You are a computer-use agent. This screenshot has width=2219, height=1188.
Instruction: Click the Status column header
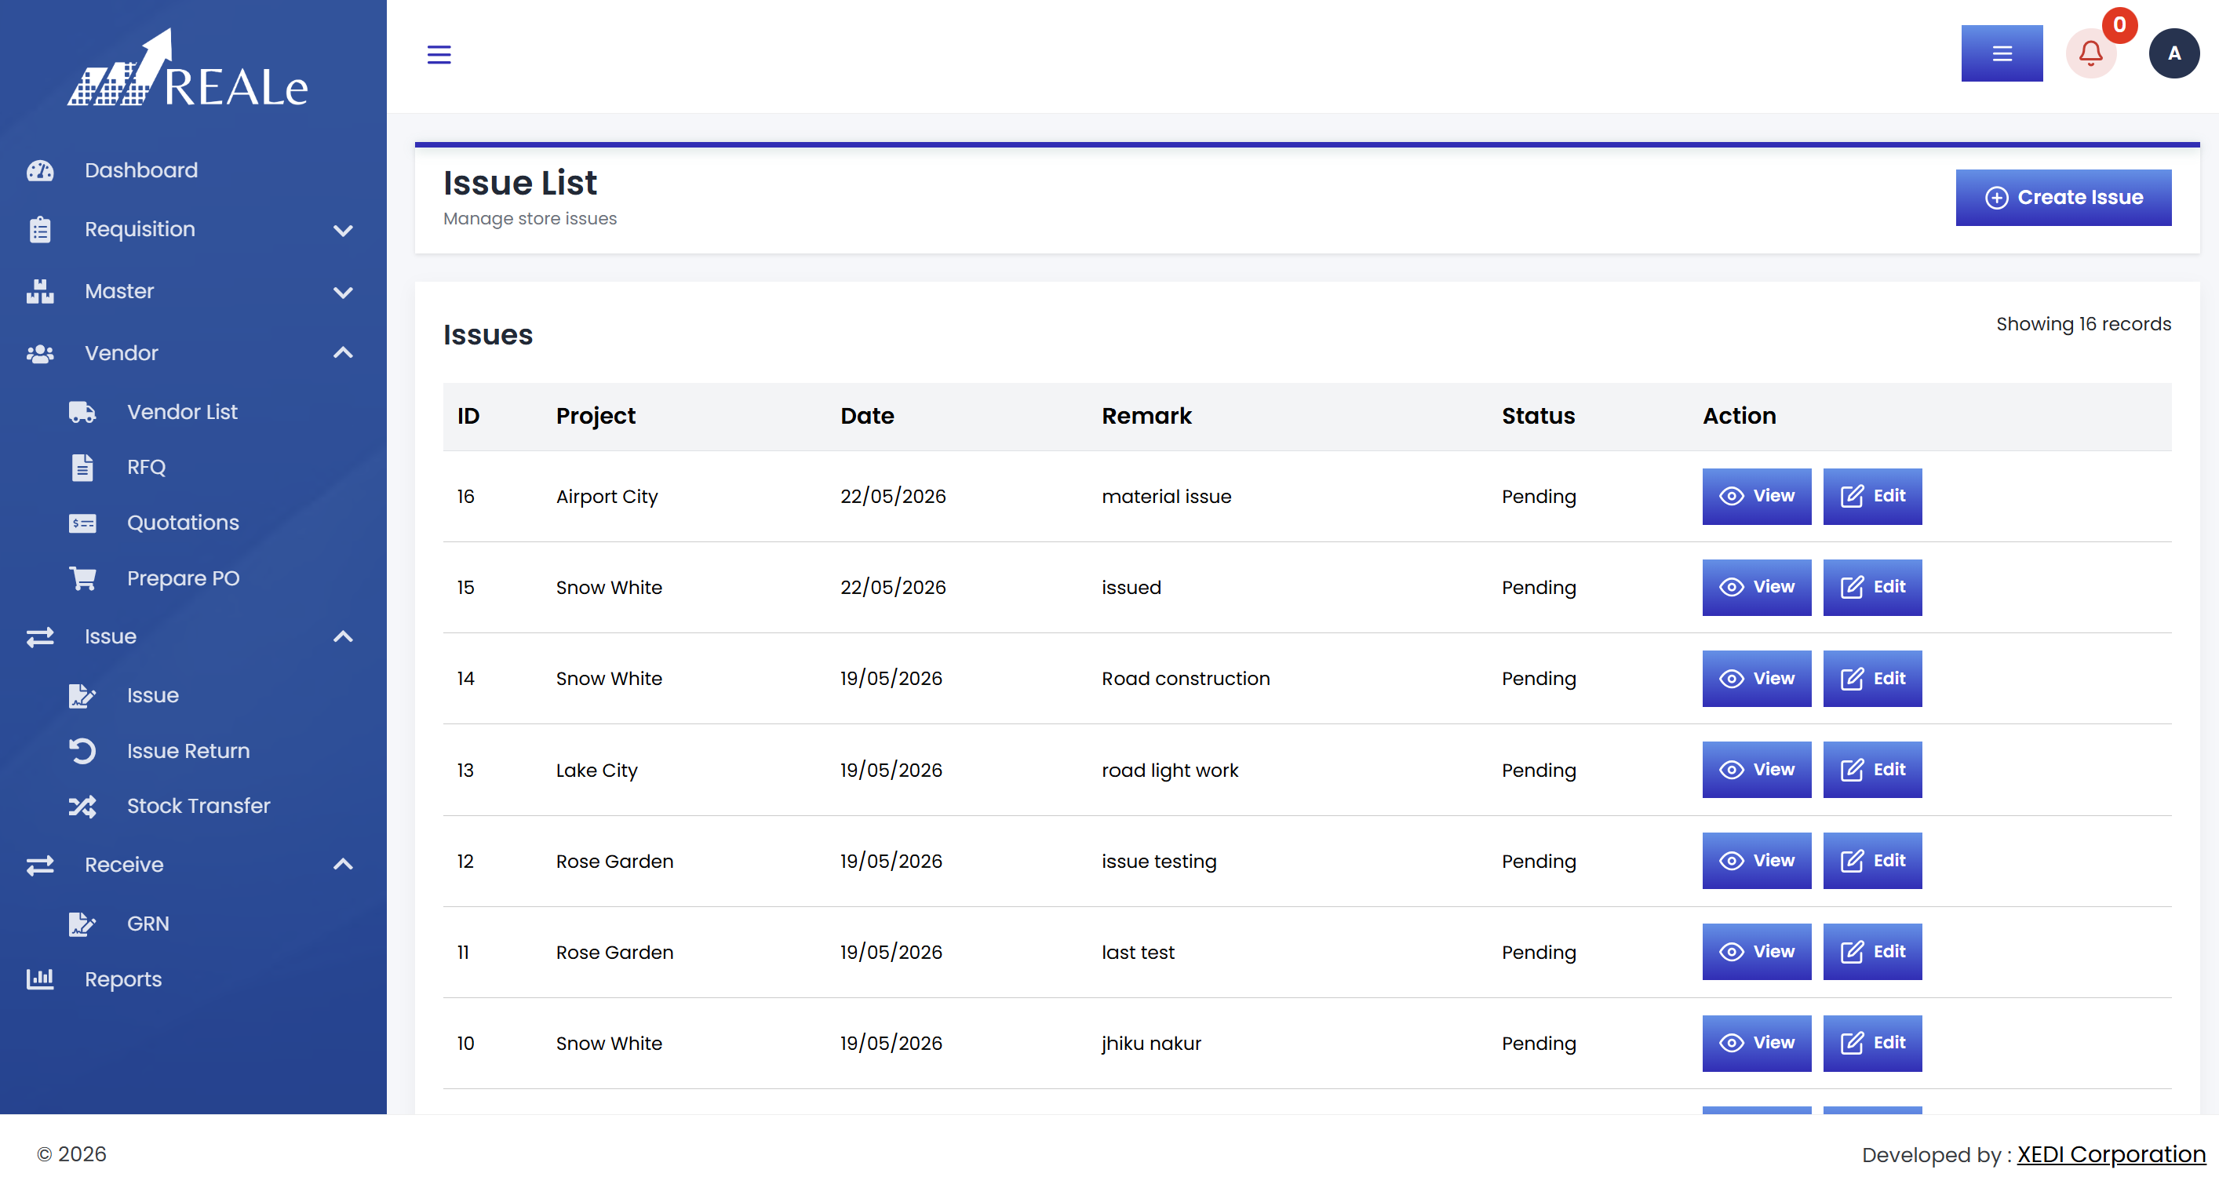point(1538,416)
